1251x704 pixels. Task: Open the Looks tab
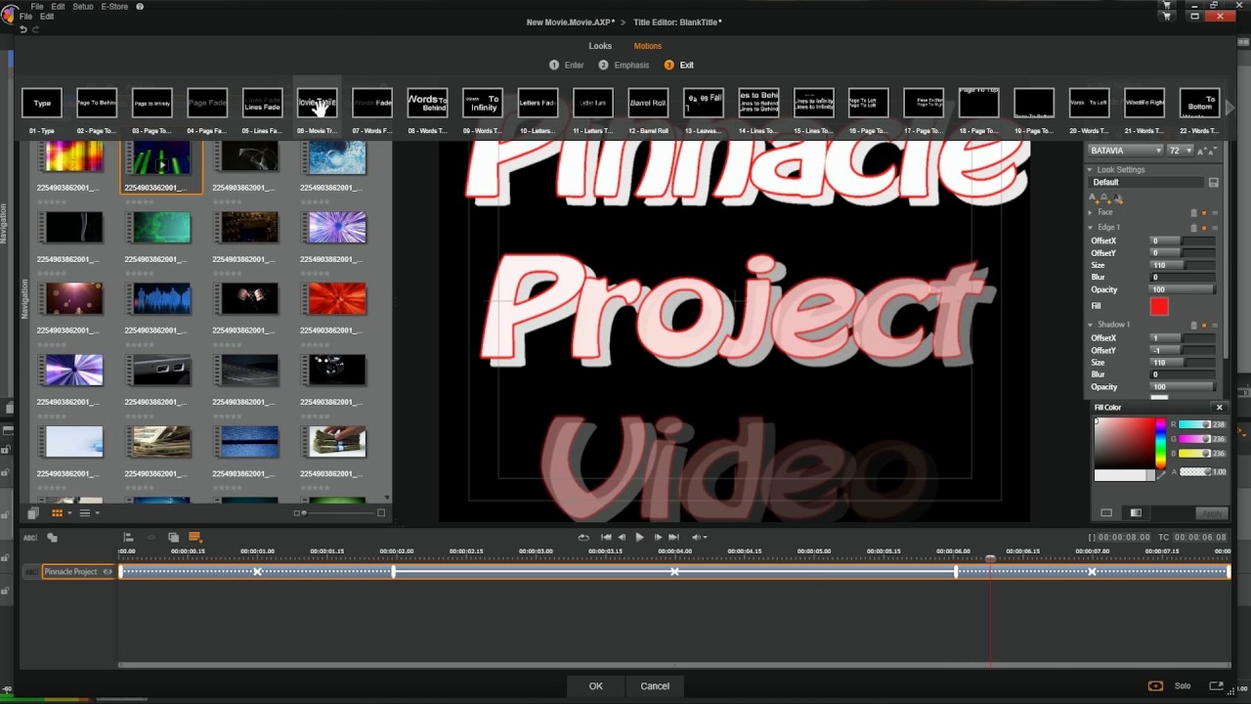pyautogui.click(x=600, y=46)
